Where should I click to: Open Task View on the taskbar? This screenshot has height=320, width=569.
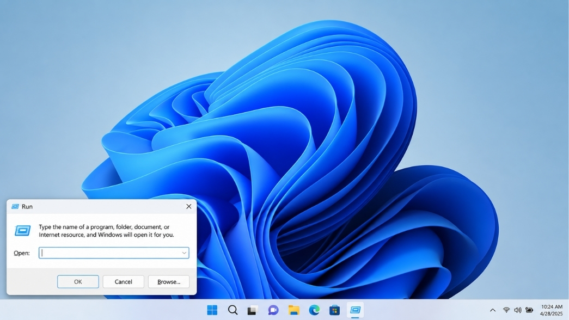point(253,310)
